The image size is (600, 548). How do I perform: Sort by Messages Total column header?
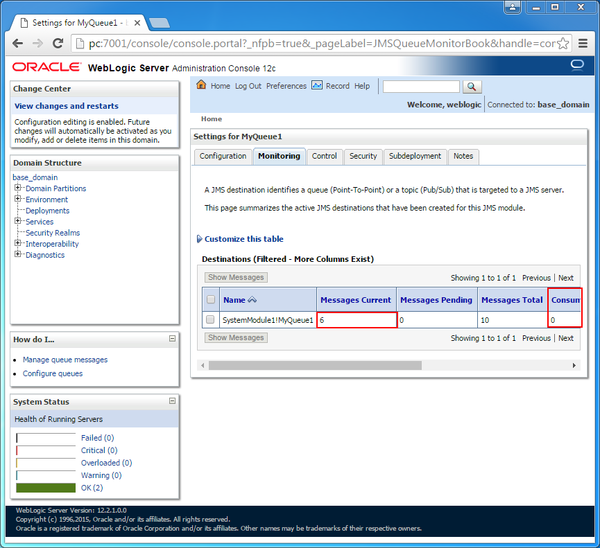tap(512, 300)
